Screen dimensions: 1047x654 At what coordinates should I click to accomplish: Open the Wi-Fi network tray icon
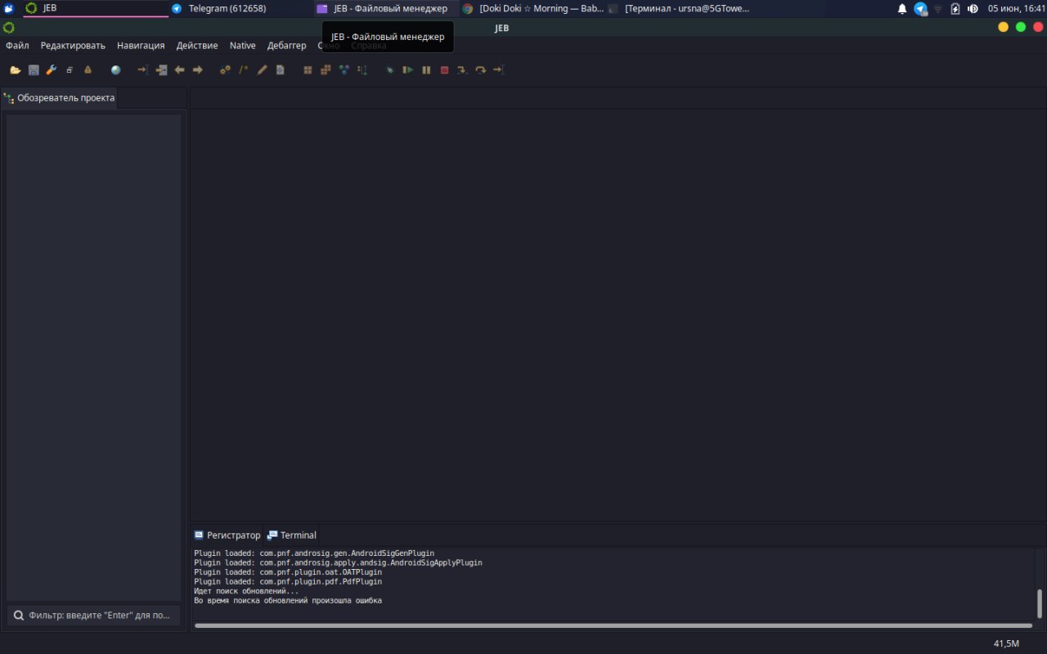[938, 8]
